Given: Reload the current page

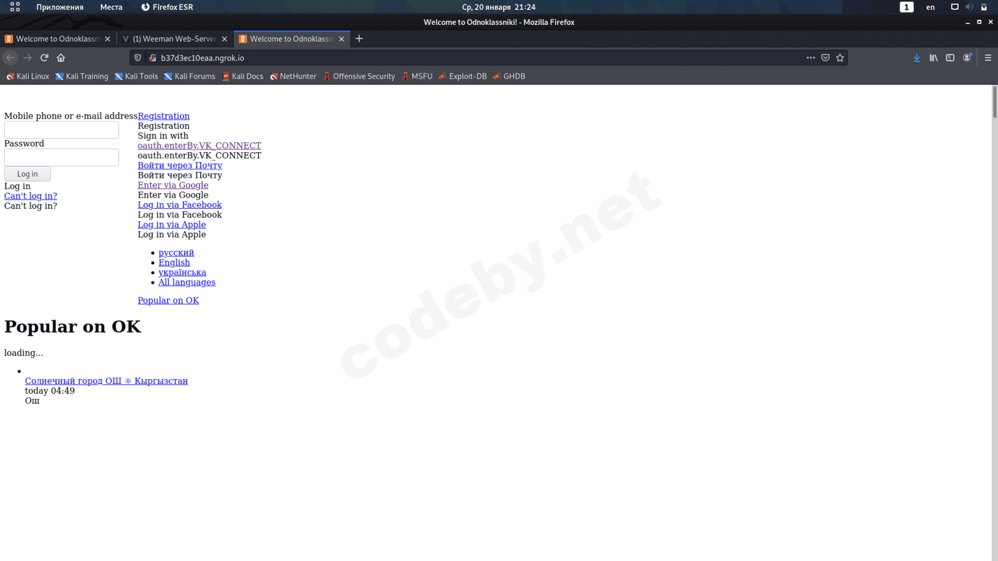Looking at the screenshot, I should [x=44, y=58].
